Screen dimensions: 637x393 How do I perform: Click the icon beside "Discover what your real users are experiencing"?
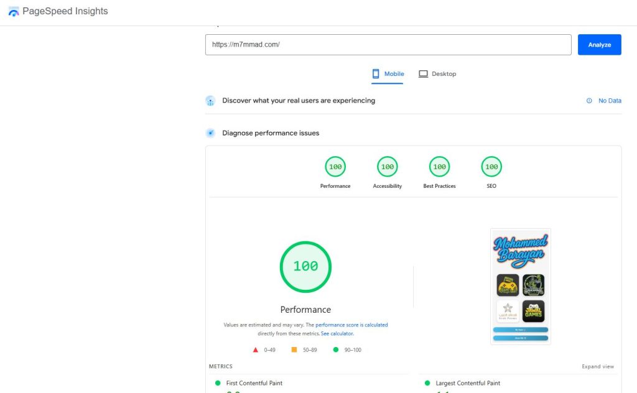point(210,100)
